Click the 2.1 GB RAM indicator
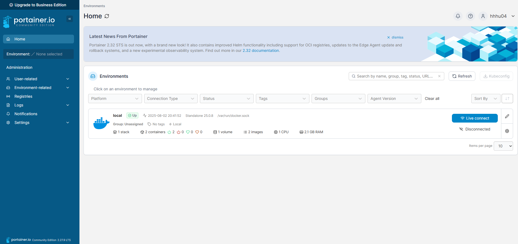 point(311,132)
